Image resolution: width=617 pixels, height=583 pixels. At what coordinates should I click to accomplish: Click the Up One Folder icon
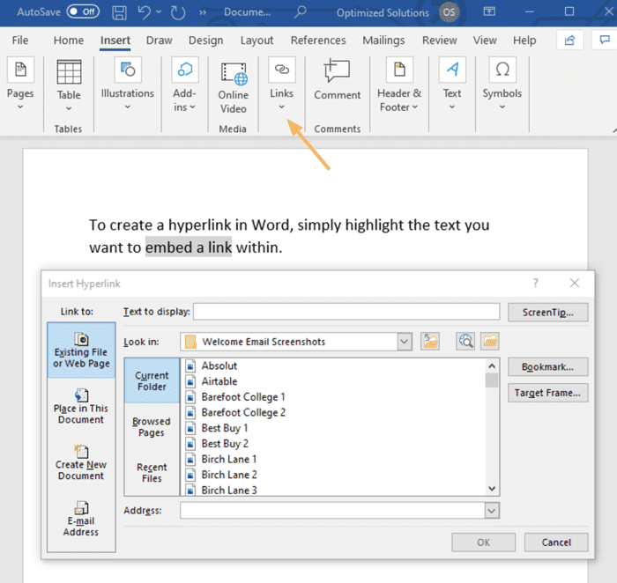click(430, 341)
